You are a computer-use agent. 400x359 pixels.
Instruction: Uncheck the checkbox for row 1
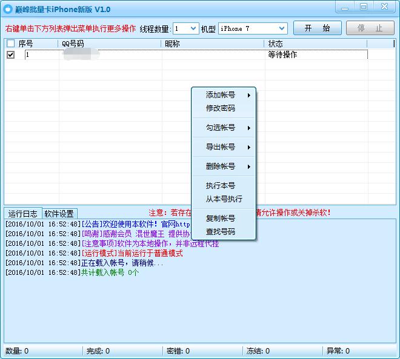click(x=10, y=54)
